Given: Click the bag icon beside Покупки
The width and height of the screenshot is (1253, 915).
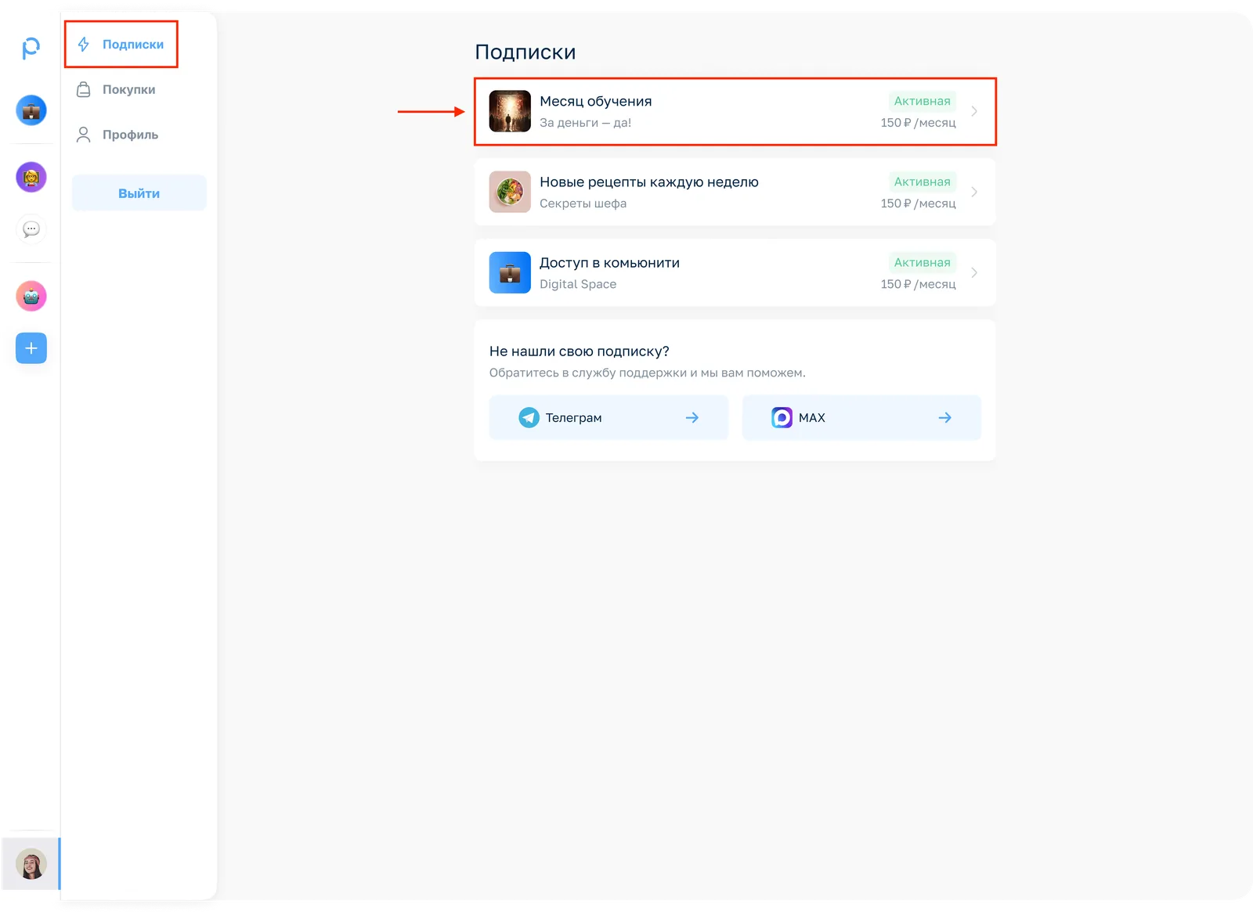Looking at the screenshot, I should tap(84, 90).
